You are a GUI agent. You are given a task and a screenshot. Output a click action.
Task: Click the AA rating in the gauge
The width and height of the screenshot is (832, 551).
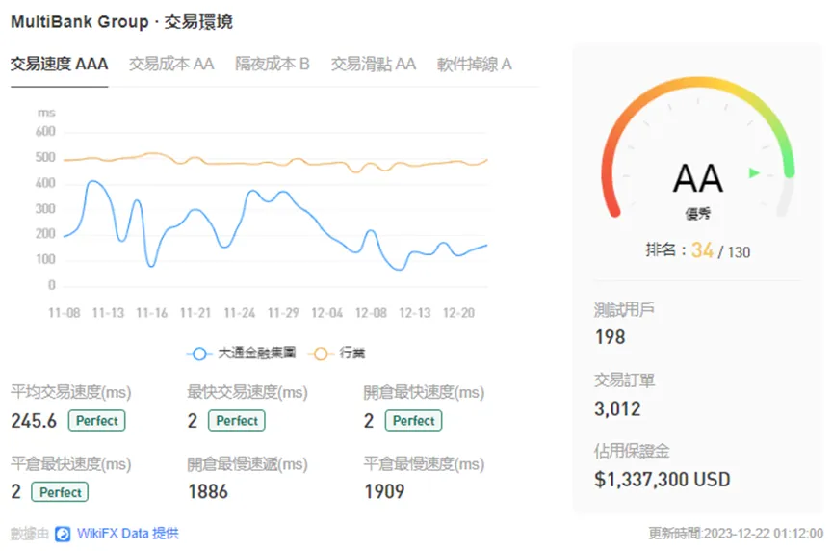698,178
